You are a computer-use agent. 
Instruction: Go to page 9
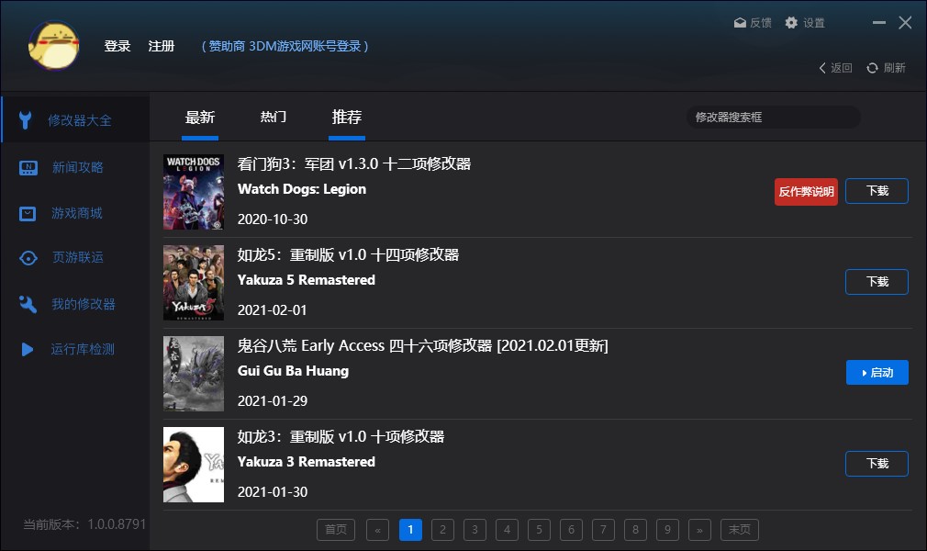[667, 530]
